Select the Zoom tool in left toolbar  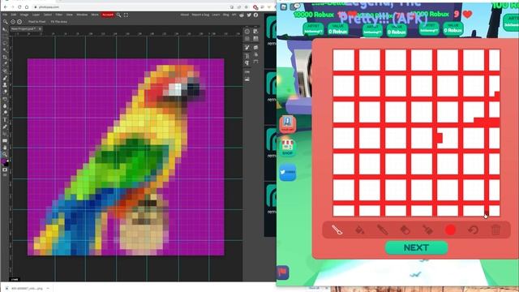click(x=5, y=155)
